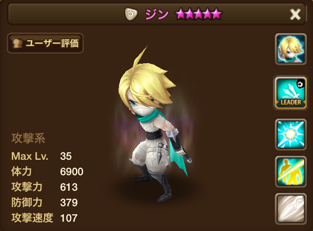View the LEADER skill icon
313x231 pixels.
click(290, 93)
